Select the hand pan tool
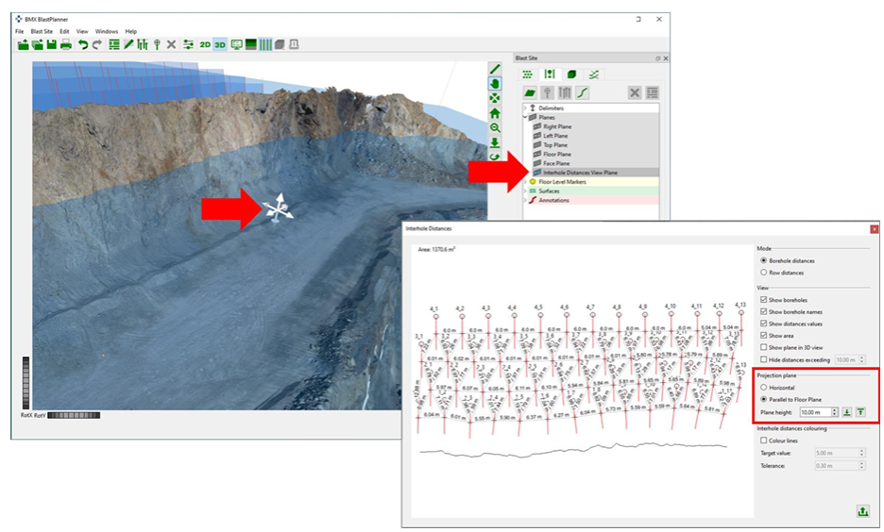 coord(495,84)
